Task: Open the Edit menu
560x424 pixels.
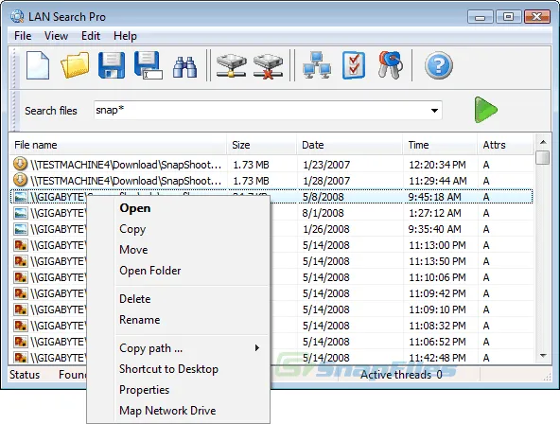Action: (x=91, y=36)
